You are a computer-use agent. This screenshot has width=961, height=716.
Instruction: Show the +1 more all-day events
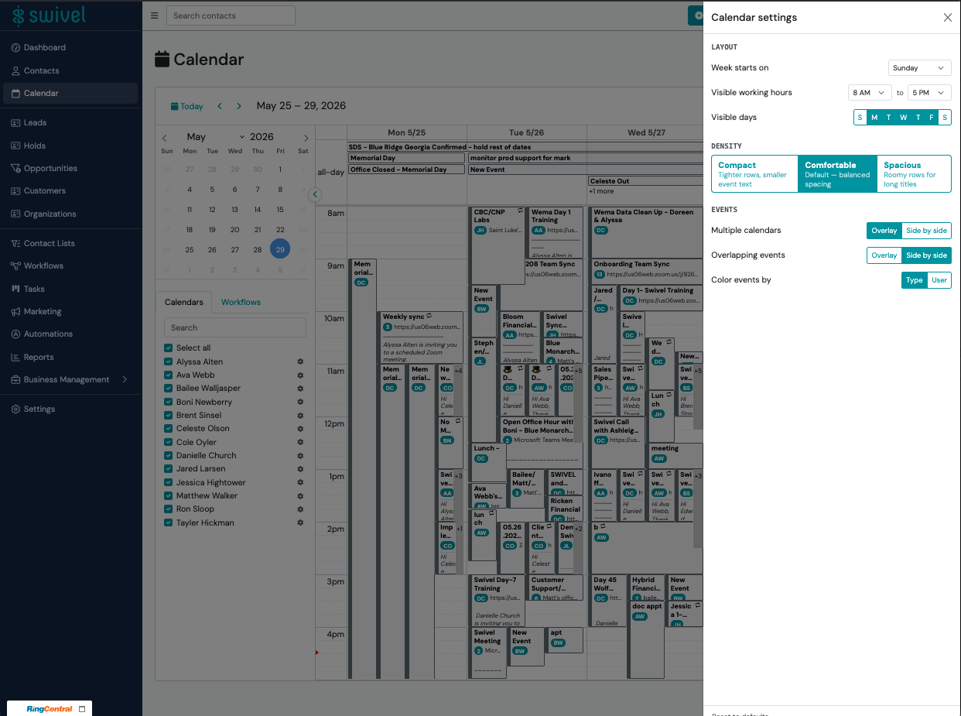pyautogui.click(x=601, y=191)
